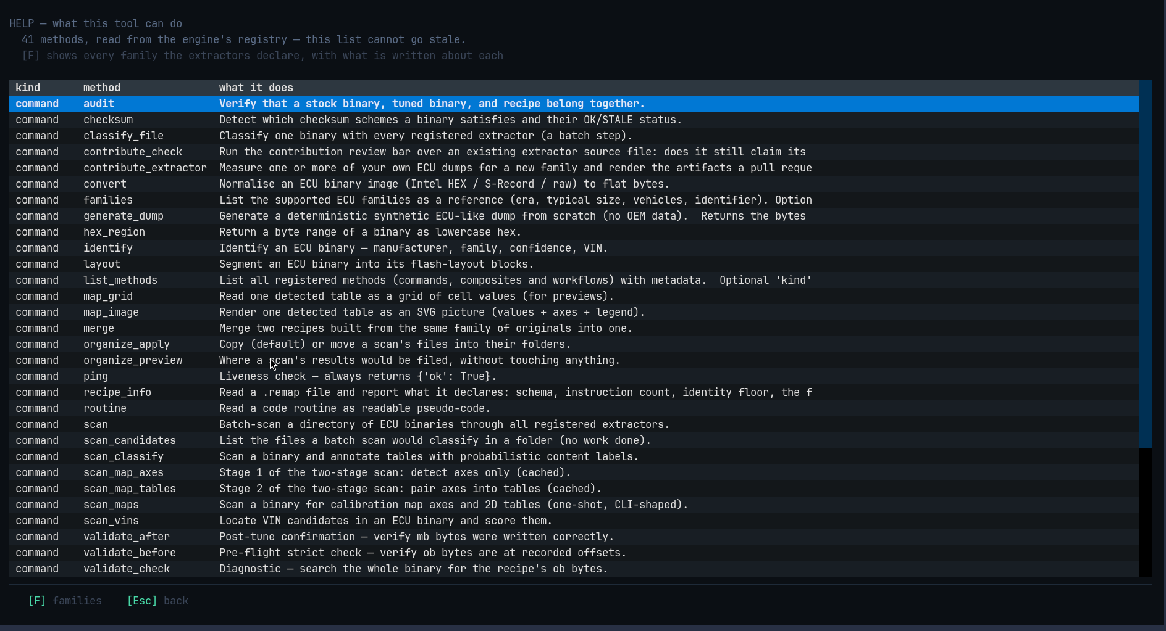Viewport: 1166px width, 631px height.
Task: Select the merge command row
Action: pyautogui.click(x=574, y=328)
